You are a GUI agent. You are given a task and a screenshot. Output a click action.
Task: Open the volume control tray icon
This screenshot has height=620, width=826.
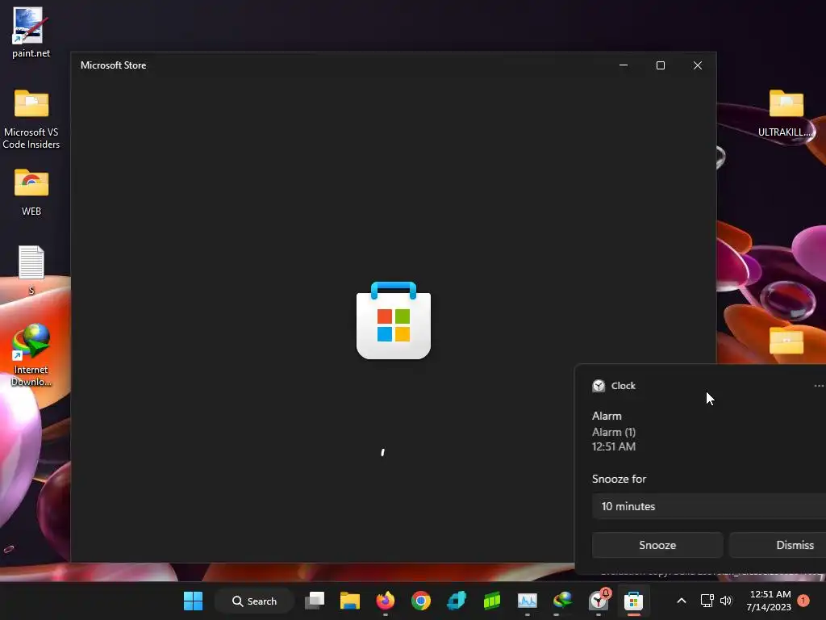pyautogui.click(x=726, y=601)
